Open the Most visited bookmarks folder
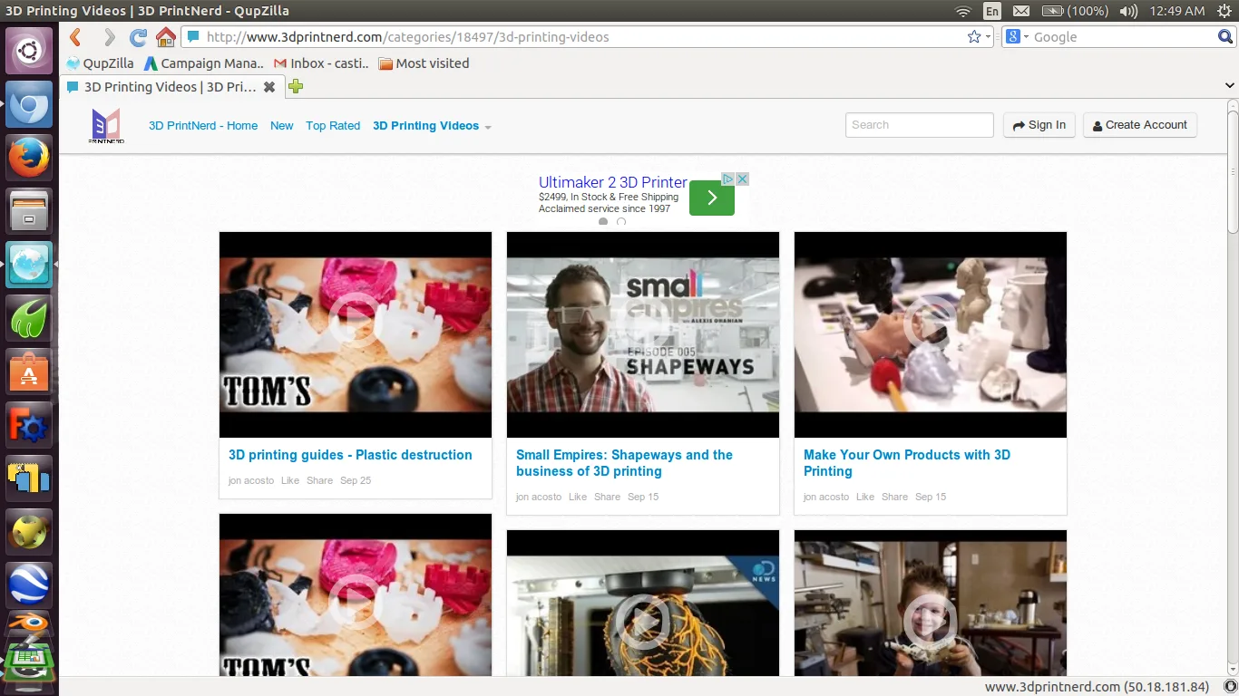The width and height of the screenshot is (1239, 696). (x=424, y=63)
